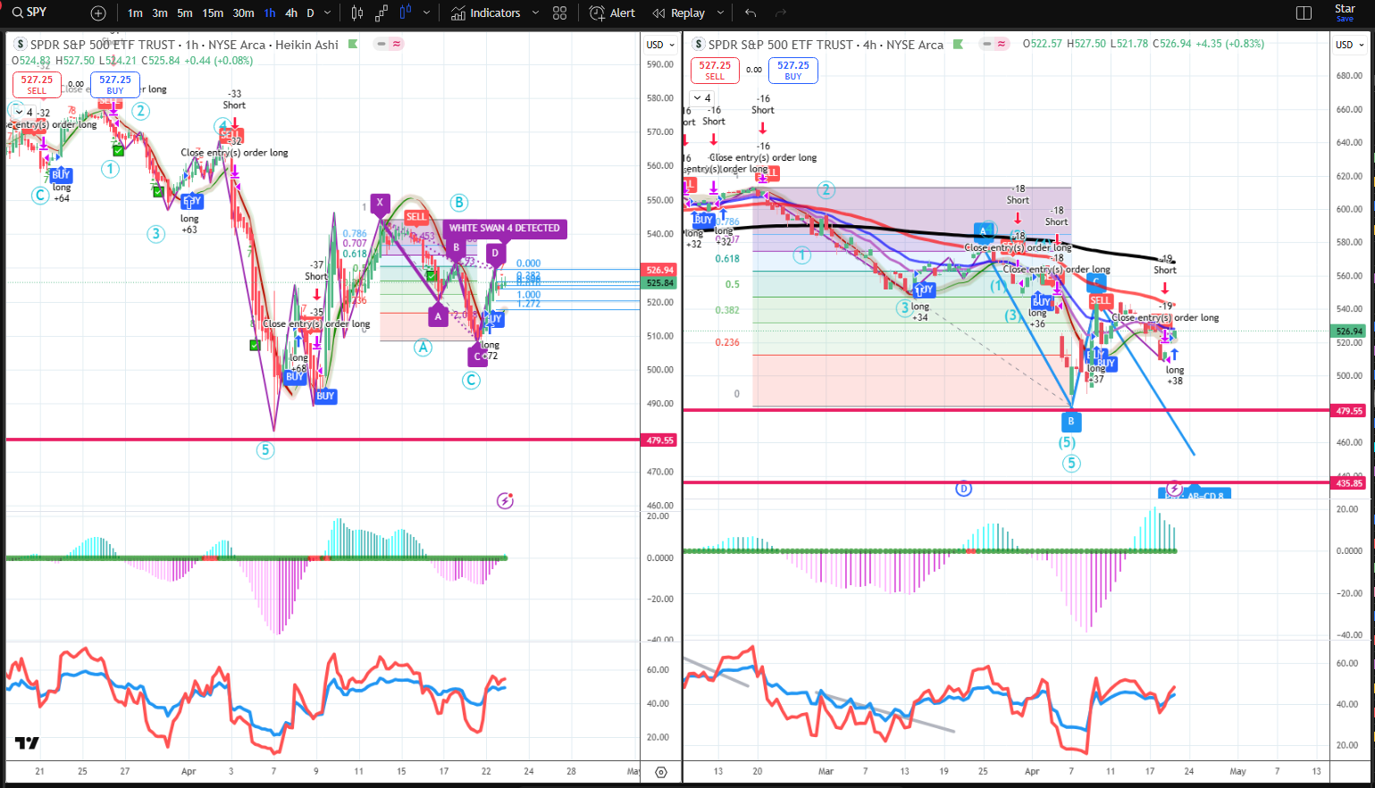Image resolution: width=1375 pixels, height=788 pixels.
Task: Select the 479.55 price label on left chart
Action: (660, 440)
